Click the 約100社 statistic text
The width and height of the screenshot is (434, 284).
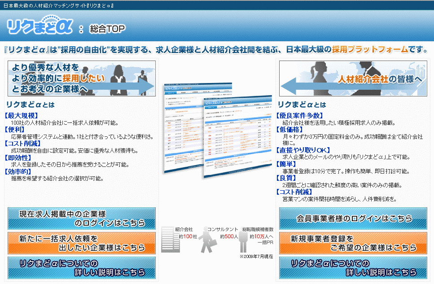click(188, 236)
